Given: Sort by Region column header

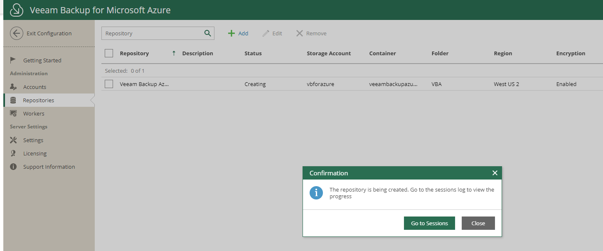Looking at the screenshot, I should click(x=503, y=53).
